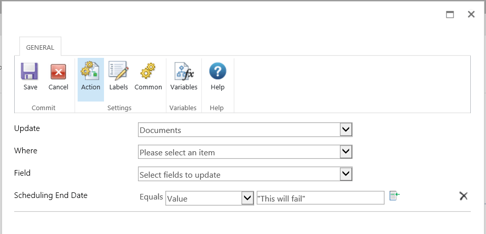This screenshot has height=234, width=486.
Task: Open the Common settings gears icon
Action: pos(148,70)
